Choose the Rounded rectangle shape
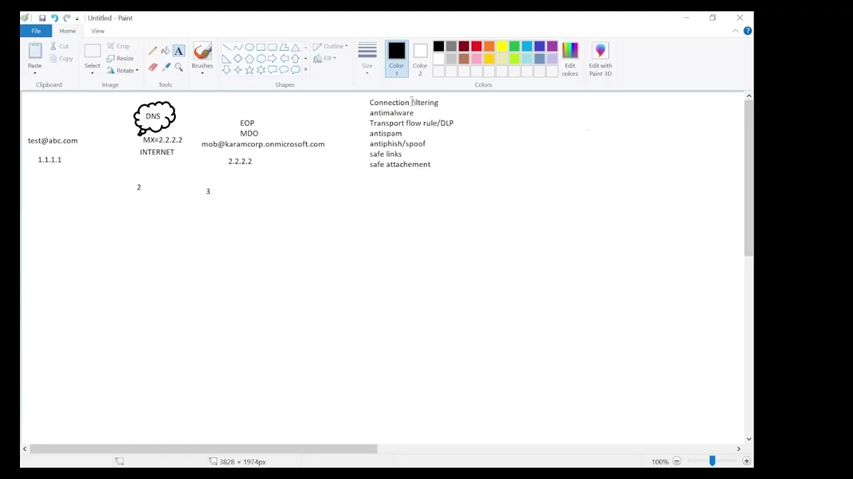This screenshot has width=853, height=479. (272, 47)
